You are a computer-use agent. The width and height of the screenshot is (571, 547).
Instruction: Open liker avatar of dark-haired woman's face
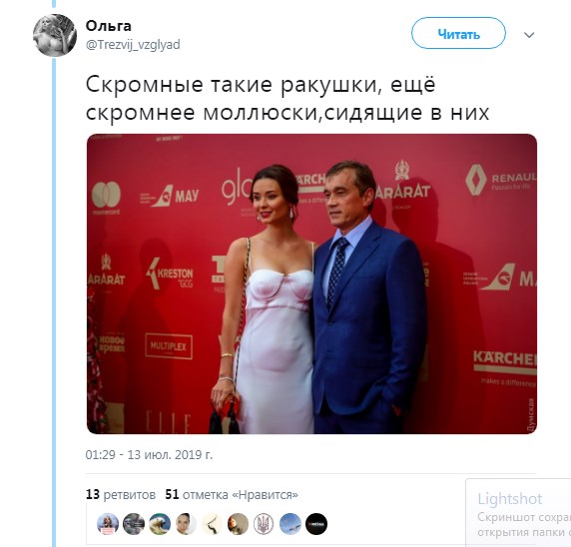[x=186, y=524]
